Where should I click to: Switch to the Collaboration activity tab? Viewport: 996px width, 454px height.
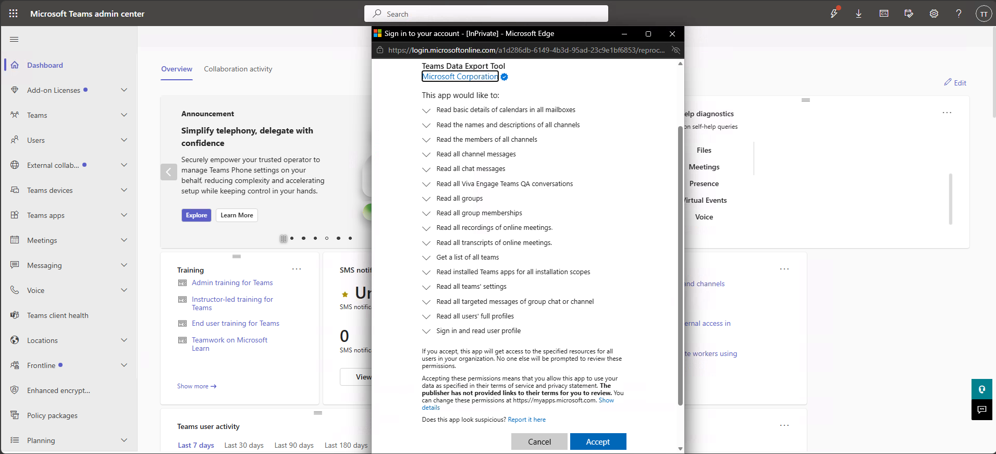tap(238, 69)
